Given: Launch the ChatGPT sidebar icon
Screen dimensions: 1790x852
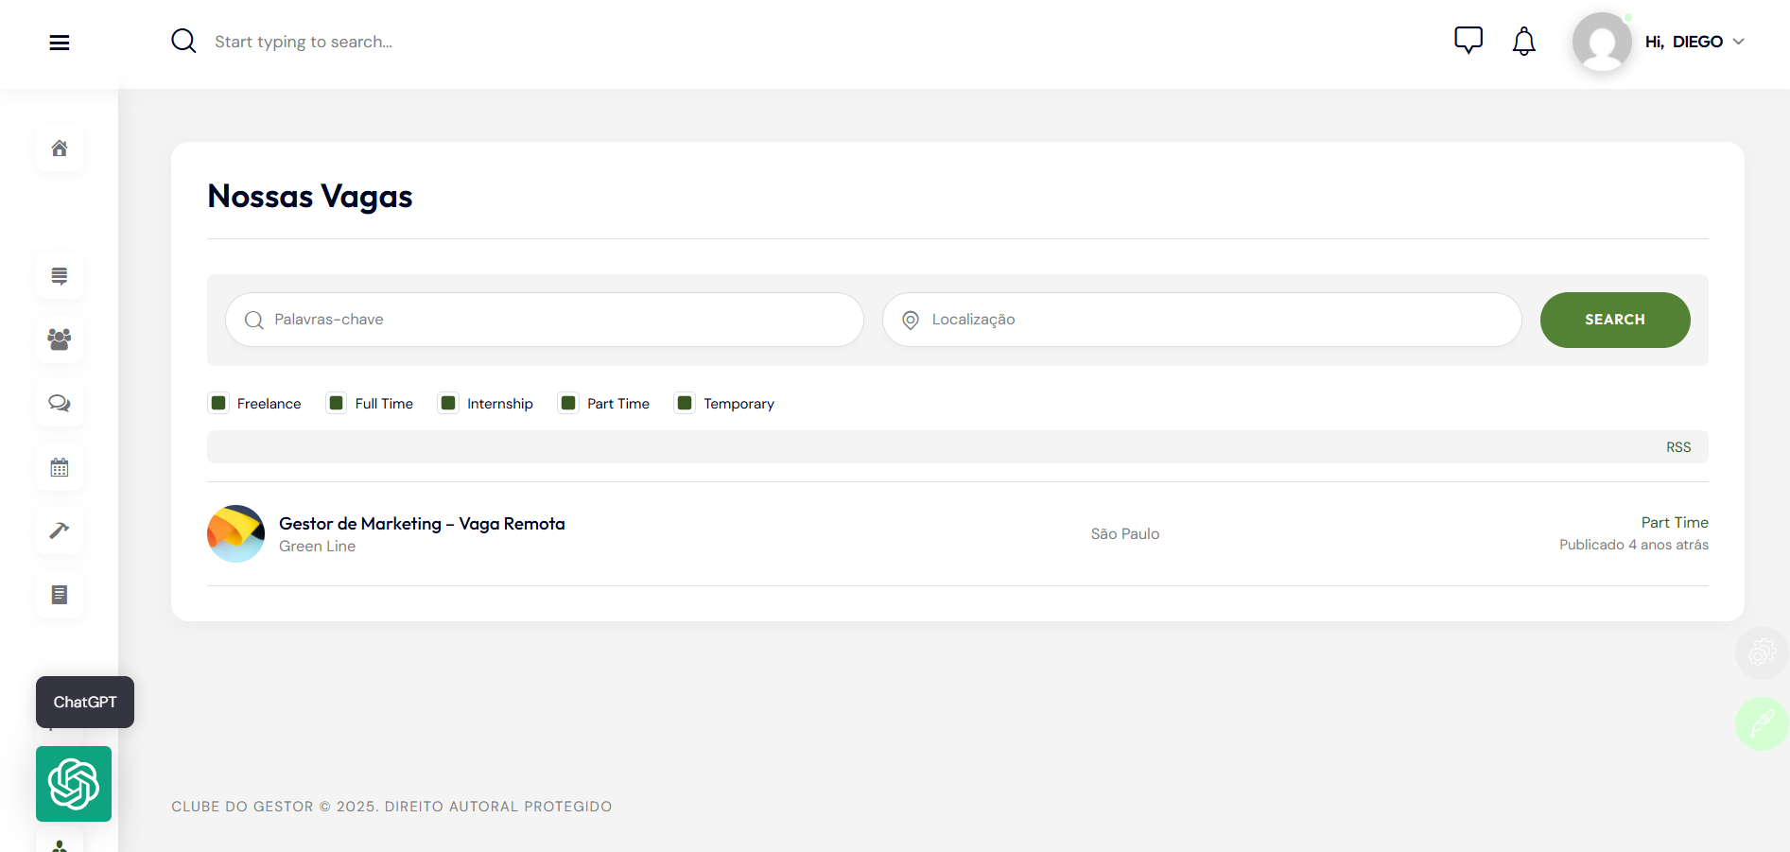Looking at the screenshot, I should pyautogui.click(x=74, y=784).
